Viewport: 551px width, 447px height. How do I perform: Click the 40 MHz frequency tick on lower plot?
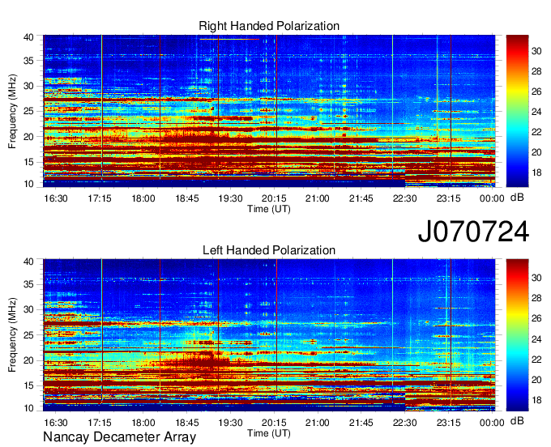tap(28, 262)
